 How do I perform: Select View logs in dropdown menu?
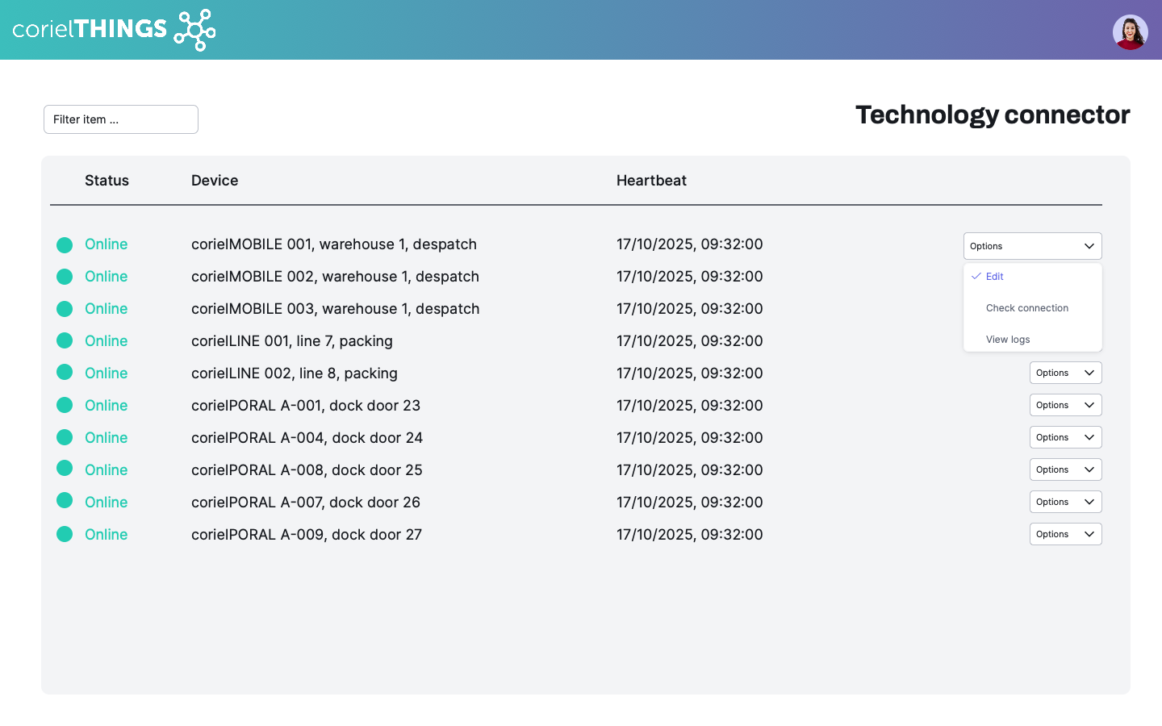click(1008, 340)
